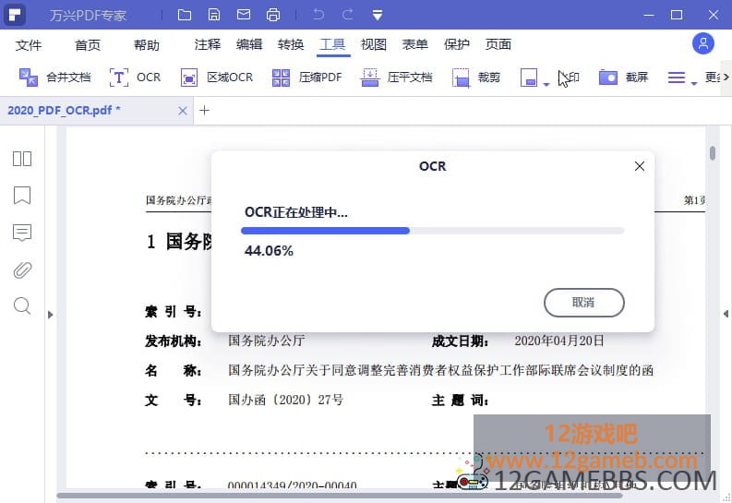This screenshot has width=732, height=503.
Task: Click the date 2020年04月20日
Action: point(559,341)
